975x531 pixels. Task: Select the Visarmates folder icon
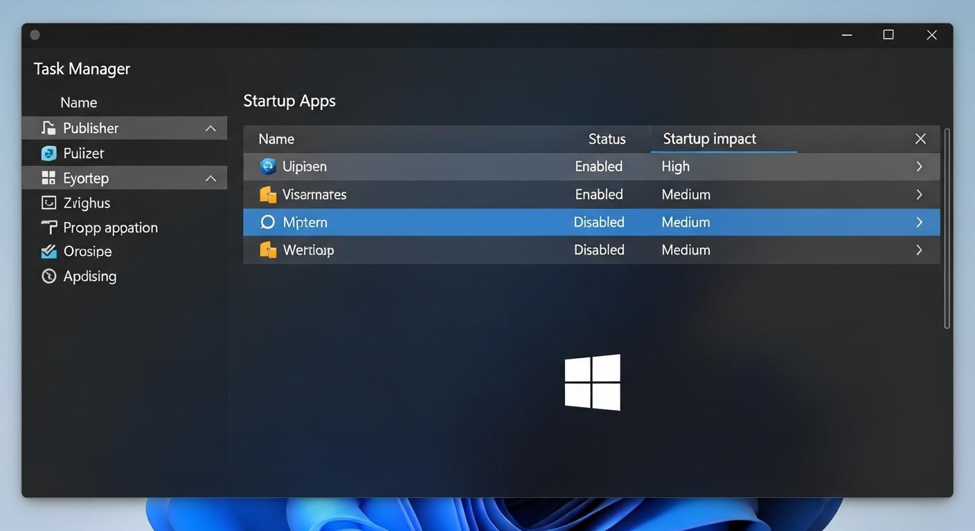coord(268,194)
